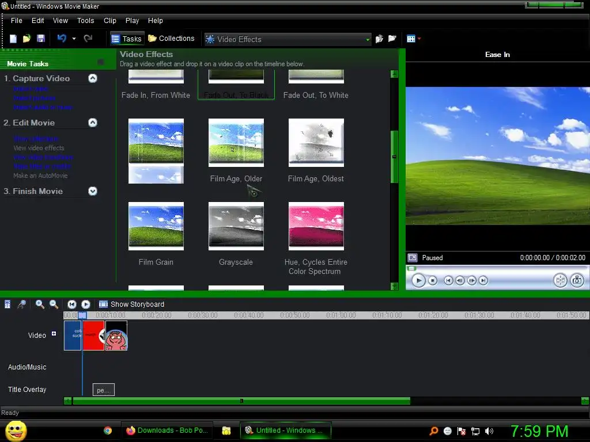Switch to Show Storyboard view
Image resolution: width=590 pixels, height=442 pixels.
tap(131, 304)
